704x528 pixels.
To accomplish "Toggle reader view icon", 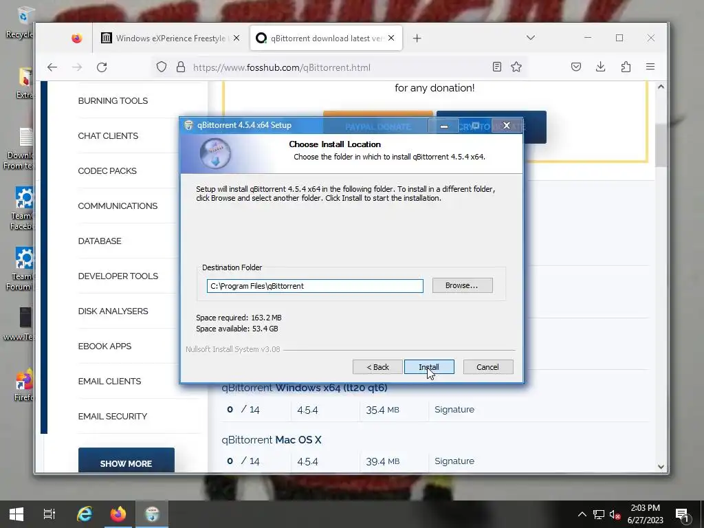I will point(496,67).
